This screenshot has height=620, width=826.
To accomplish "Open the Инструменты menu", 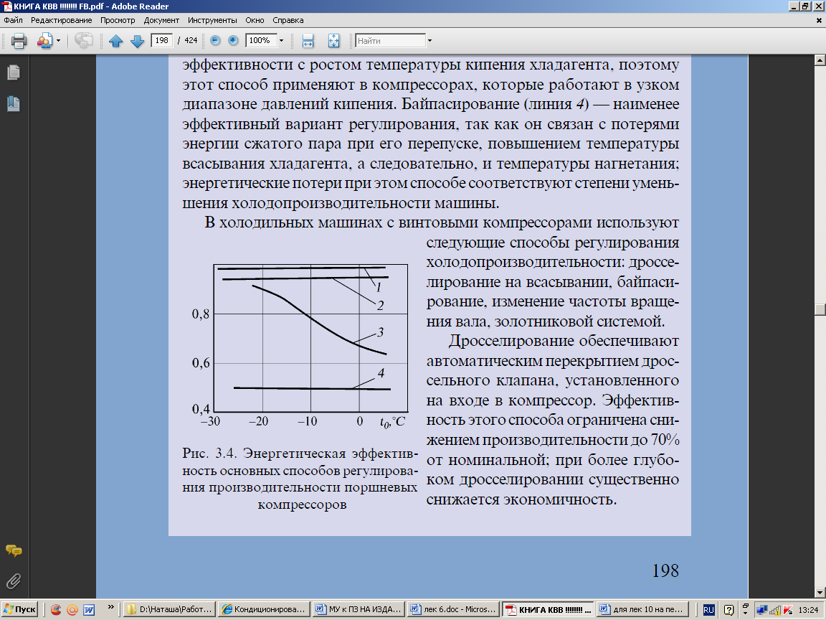I will pyautogui.click(x=212, y=20).
